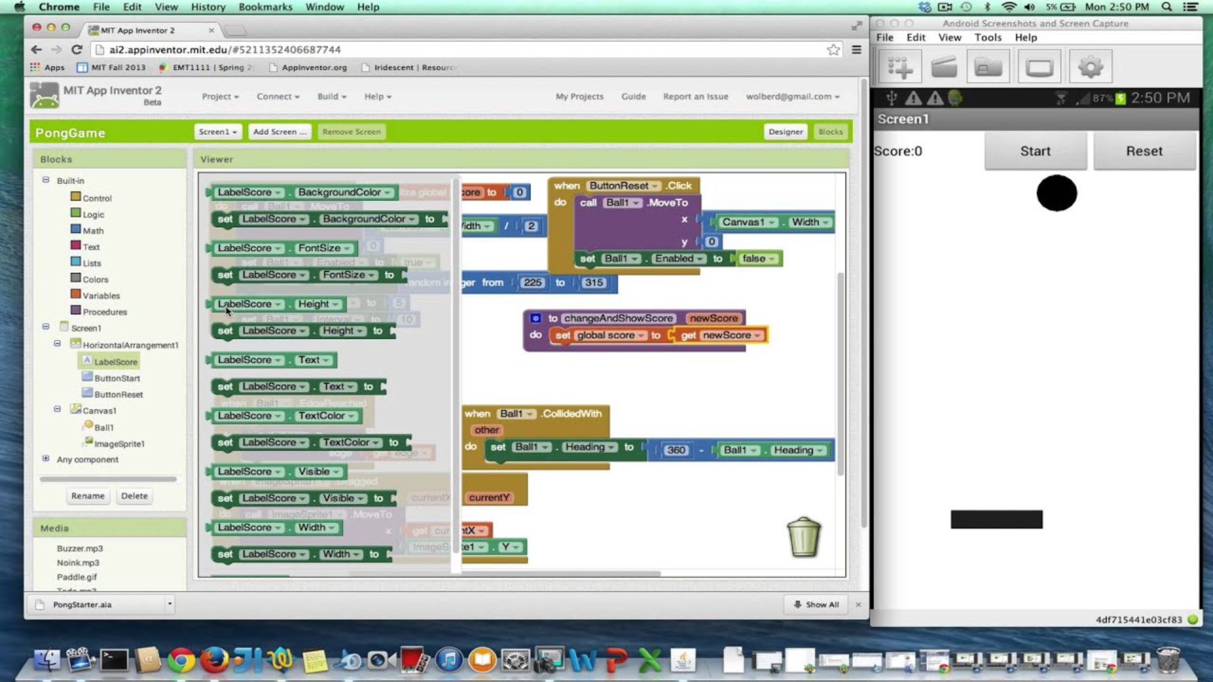1213x682 pixels.
Task: Select the MIT App Inventor 2 browser tab
Action: point(149,30)
